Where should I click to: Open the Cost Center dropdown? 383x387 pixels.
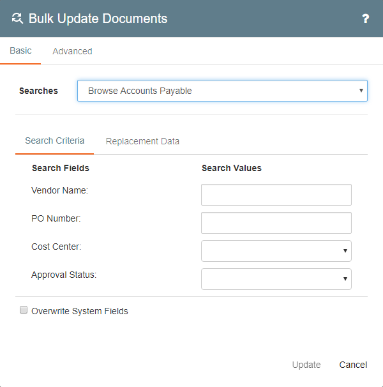[276, 251]
